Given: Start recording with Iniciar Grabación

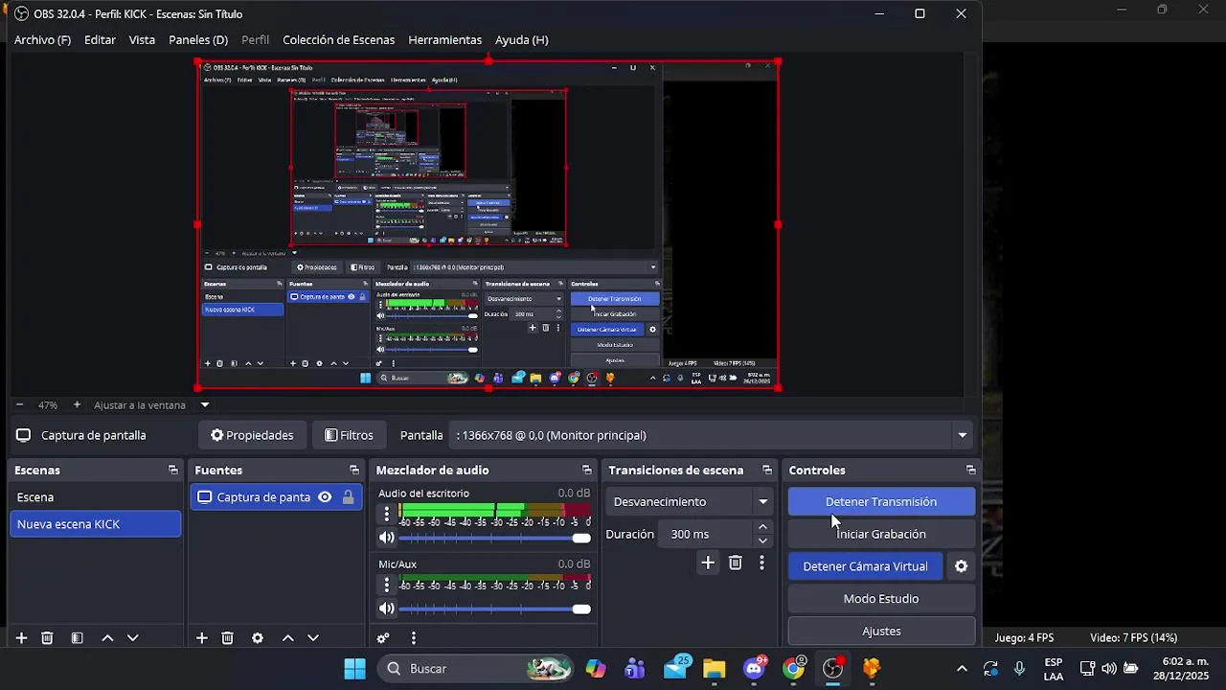Looking at the screenshot, I should pyautogui.click(x=881, y=534).
